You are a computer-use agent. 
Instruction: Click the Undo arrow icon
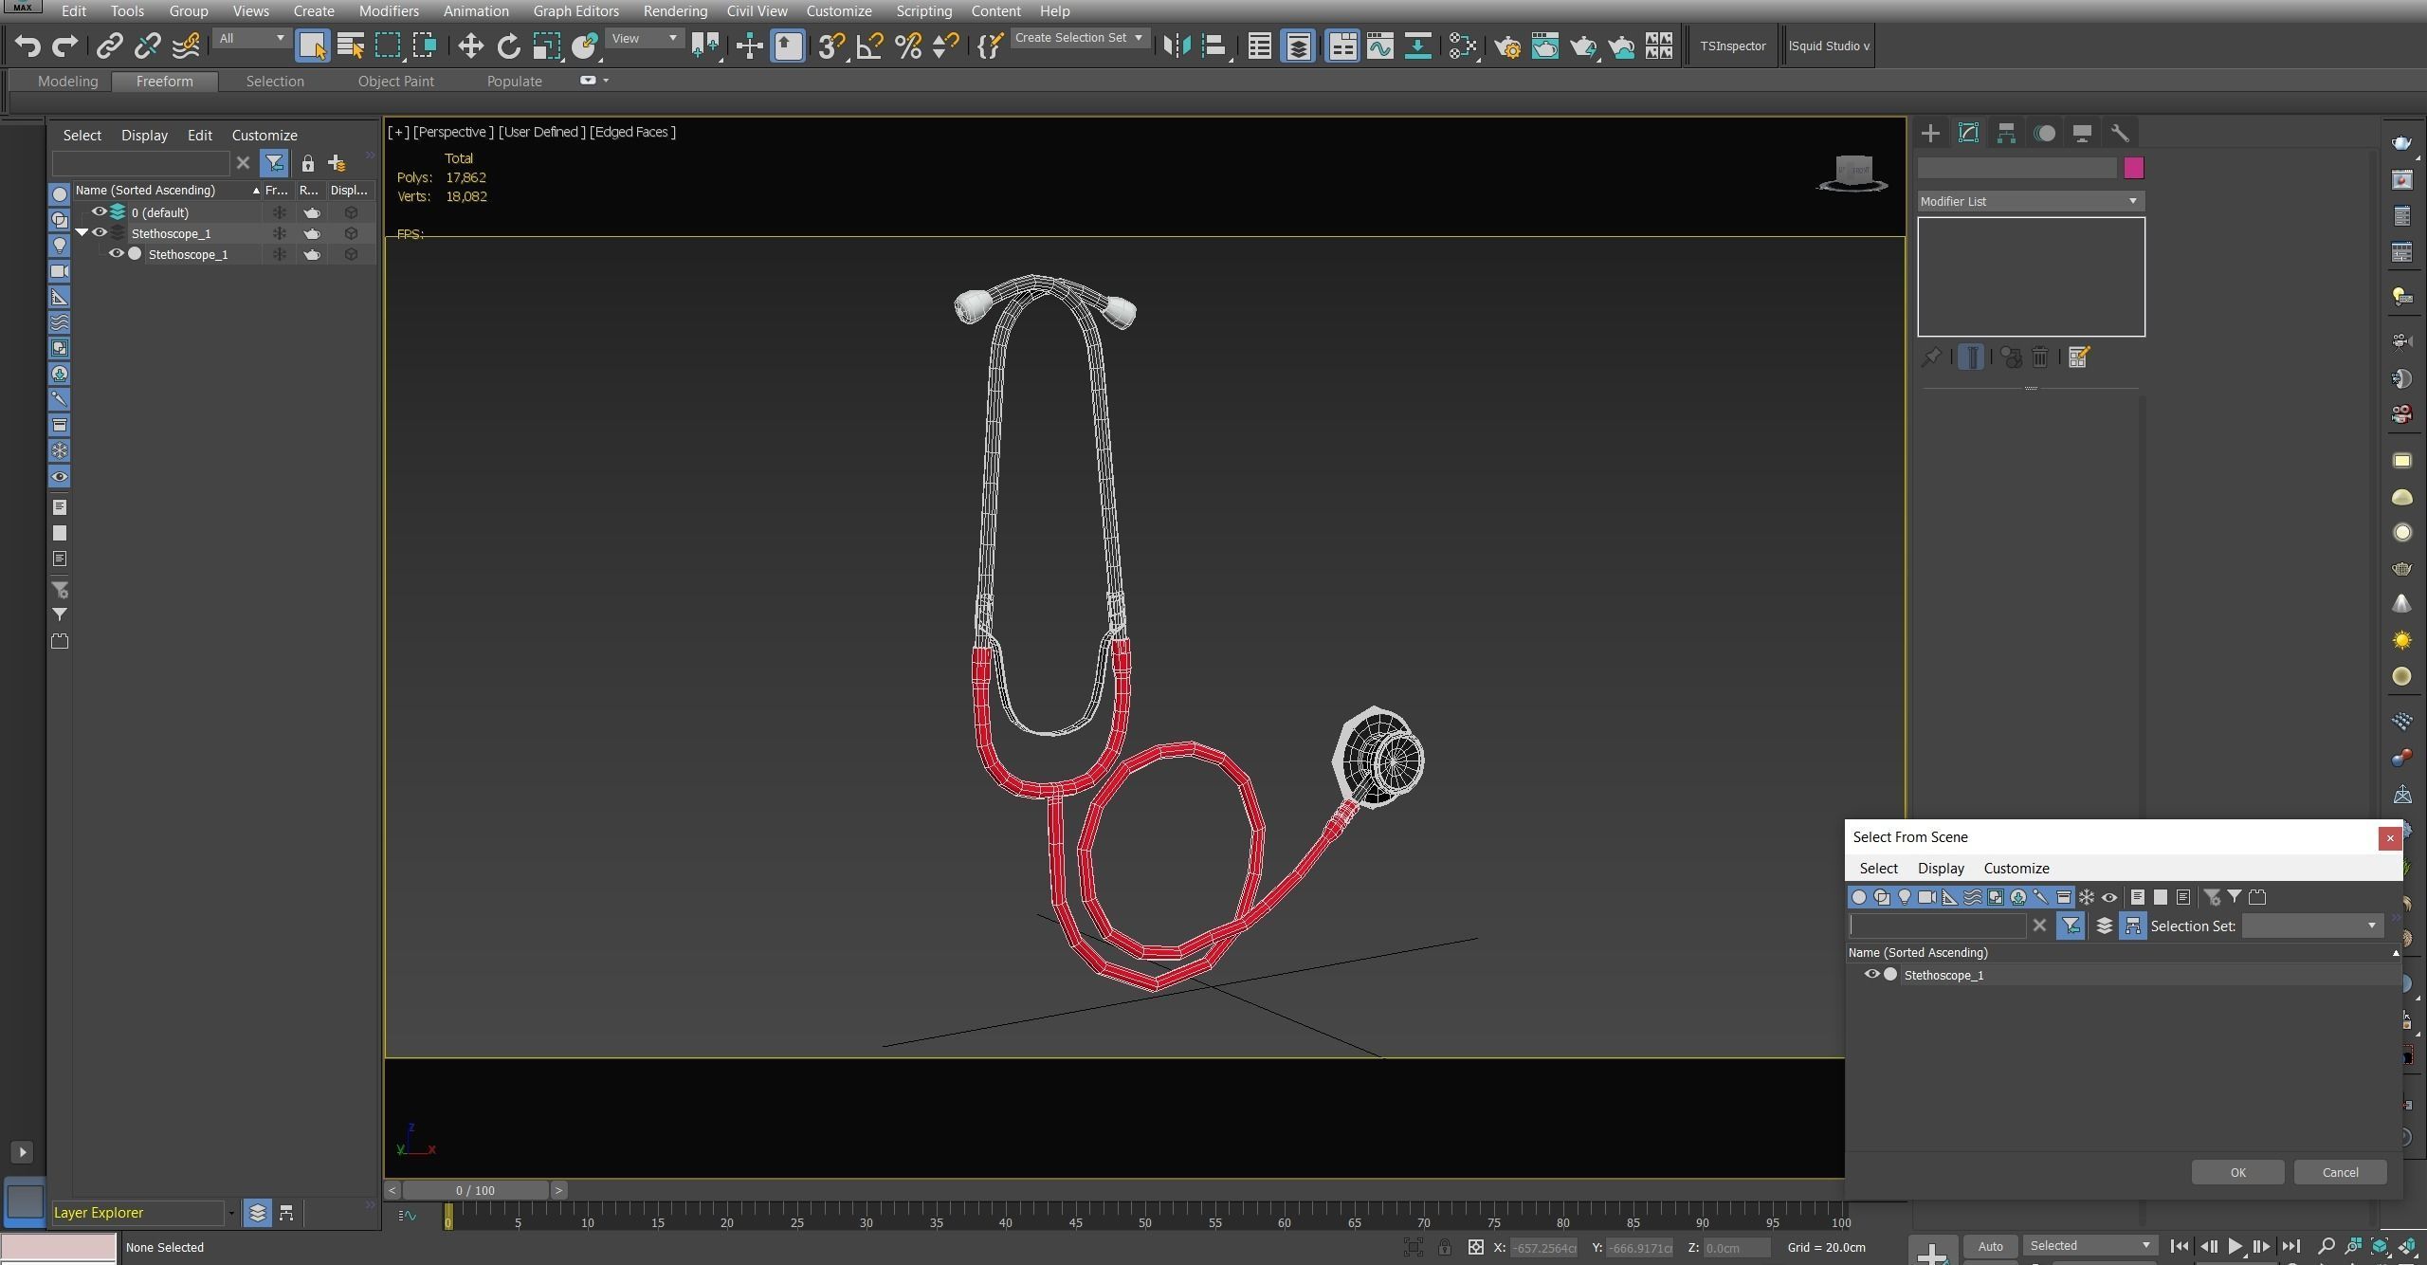click(27, 46)
